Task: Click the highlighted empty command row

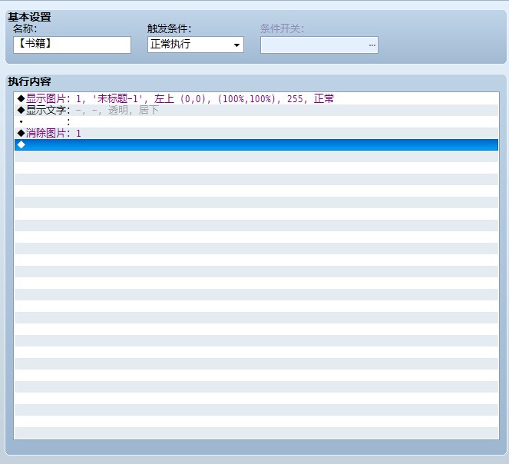Action: (x=256, y=144)
